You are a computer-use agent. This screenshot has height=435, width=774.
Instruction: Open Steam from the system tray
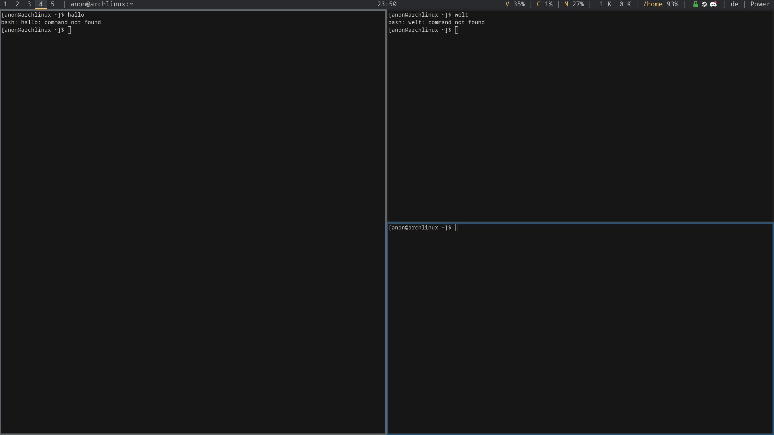(704, 4)
